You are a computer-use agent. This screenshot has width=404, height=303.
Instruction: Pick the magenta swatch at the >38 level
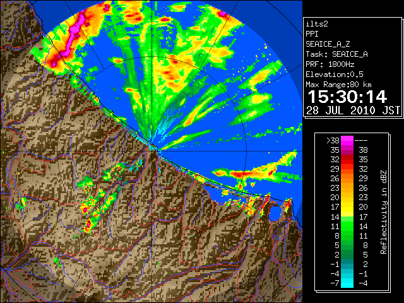point(347,141)
